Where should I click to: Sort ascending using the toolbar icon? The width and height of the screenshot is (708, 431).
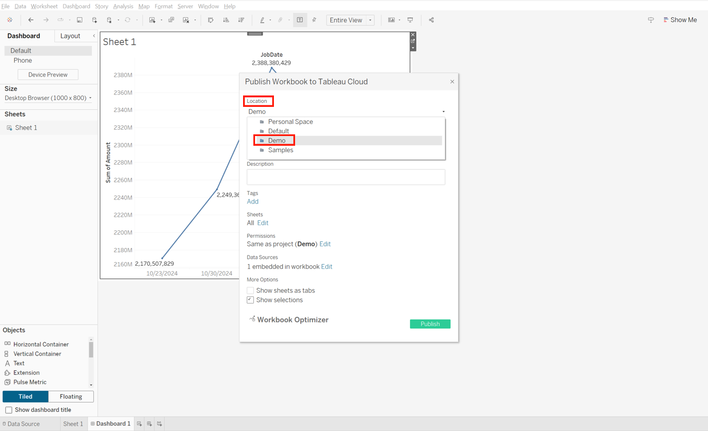[226, 20]
